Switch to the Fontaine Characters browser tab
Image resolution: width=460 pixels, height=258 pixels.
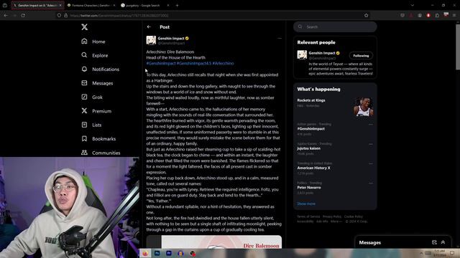point(91,5)
